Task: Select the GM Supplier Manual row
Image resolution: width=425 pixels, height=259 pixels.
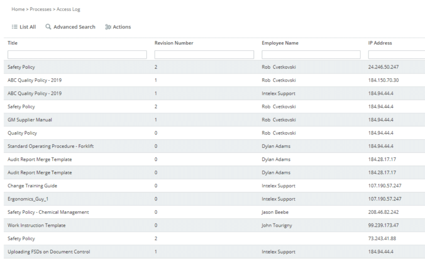Action: click(30, 120)
